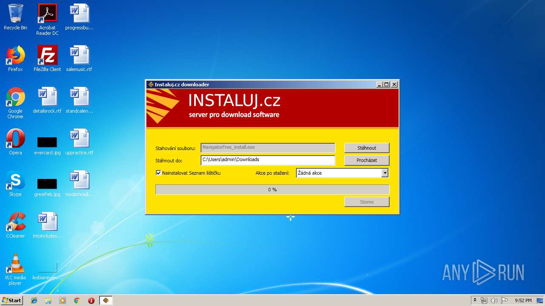Click the taskbar clock showing 9:52 PM
The height and width of the screenshot is (306, 545).
(x=523, y=300)
